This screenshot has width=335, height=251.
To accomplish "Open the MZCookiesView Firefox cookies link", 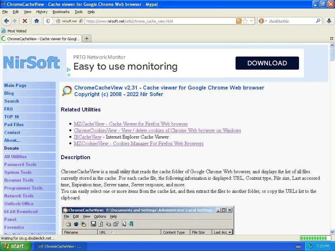I will click(138, 143).
